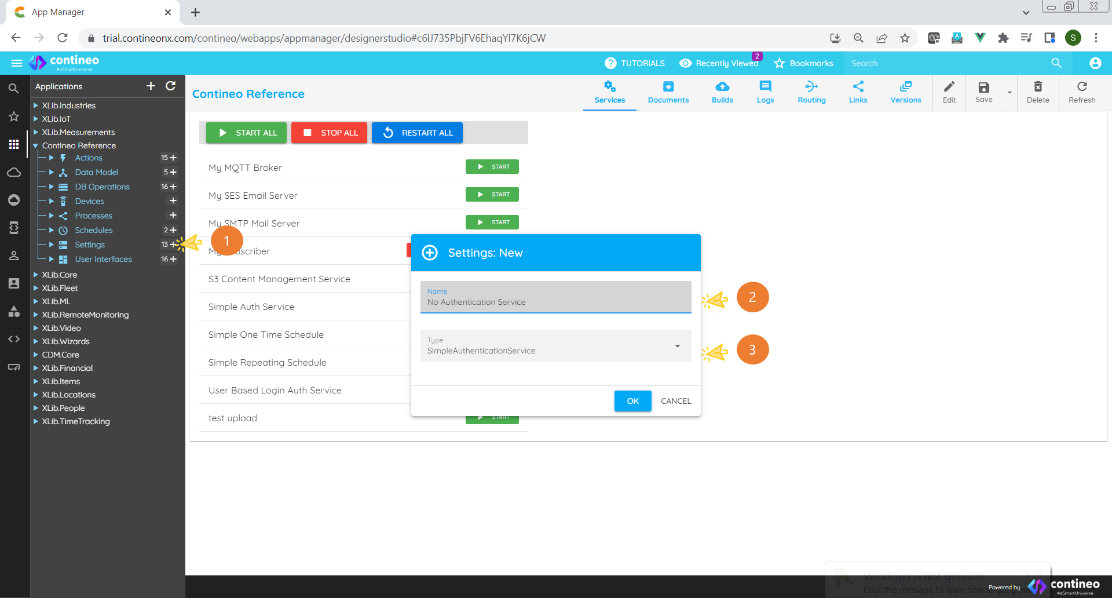1112x598 pixels.
Task: Expand the XLib.IoT application
Action: pyautogui.click(x=36, y=119)
